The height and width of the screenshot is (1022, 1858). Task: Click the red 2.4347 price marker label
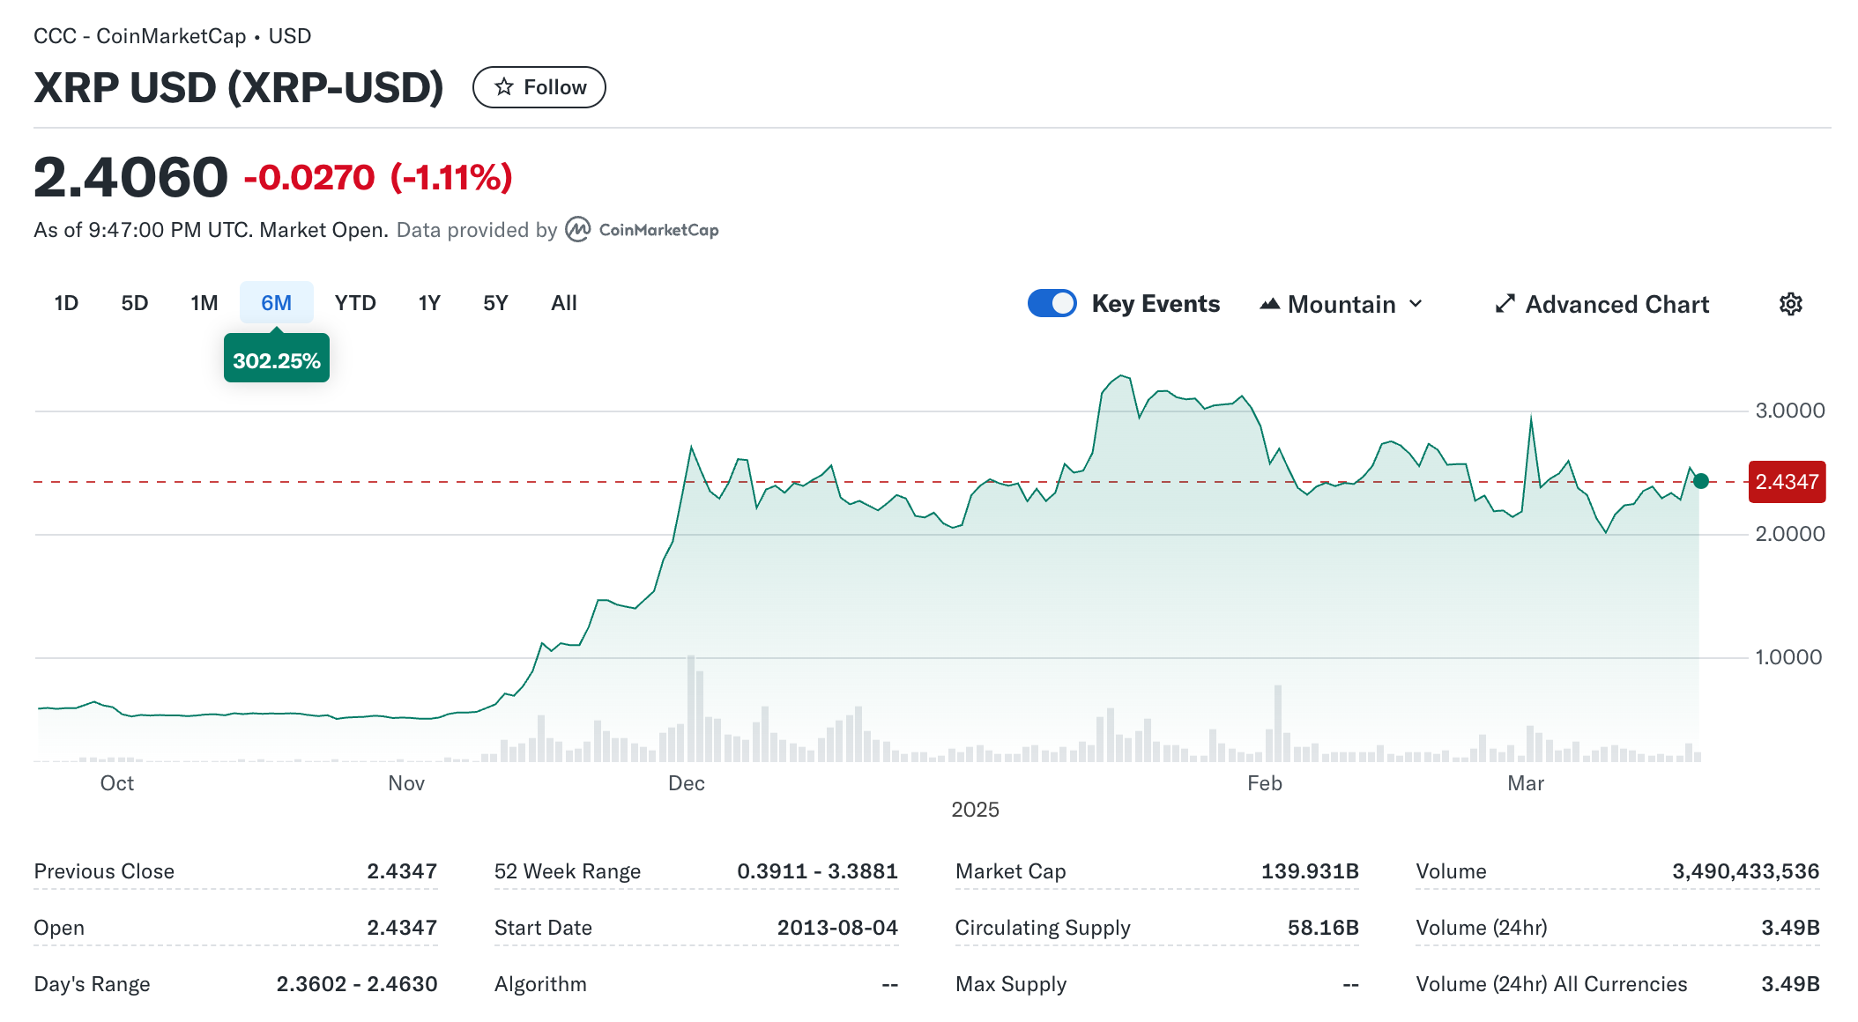tap(1787, 482)
